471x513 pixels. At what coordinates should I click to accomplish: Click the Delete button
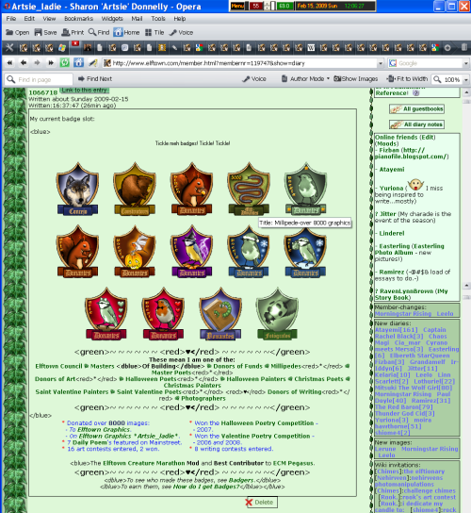click(x=261, y=503)
